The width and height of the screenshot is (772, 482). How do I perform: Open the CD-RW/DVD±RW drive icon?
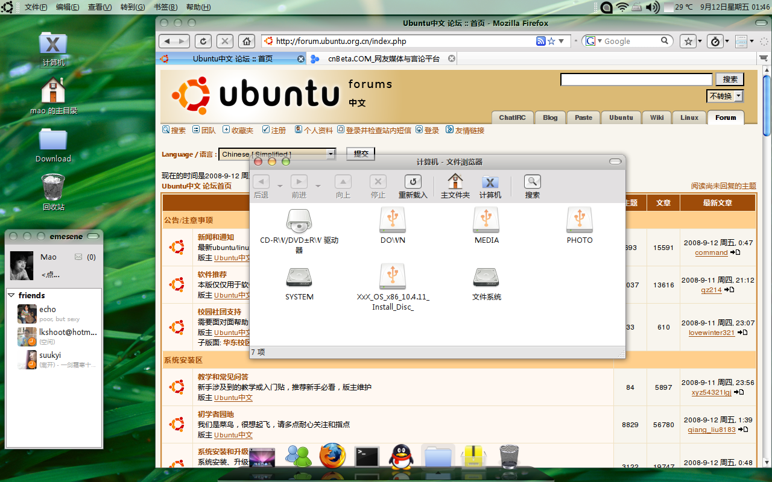(x=299, y=222)
